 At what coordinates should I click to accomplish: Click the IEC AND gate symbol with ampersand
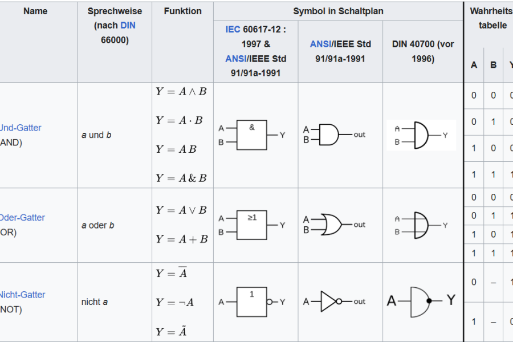tap(251, 135)
